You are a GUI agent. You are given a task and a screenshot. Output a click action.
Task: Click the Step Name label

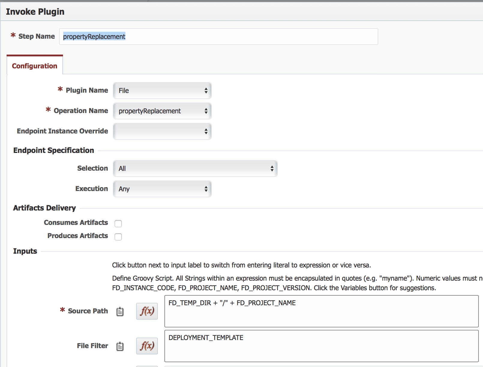coord(37,36)
